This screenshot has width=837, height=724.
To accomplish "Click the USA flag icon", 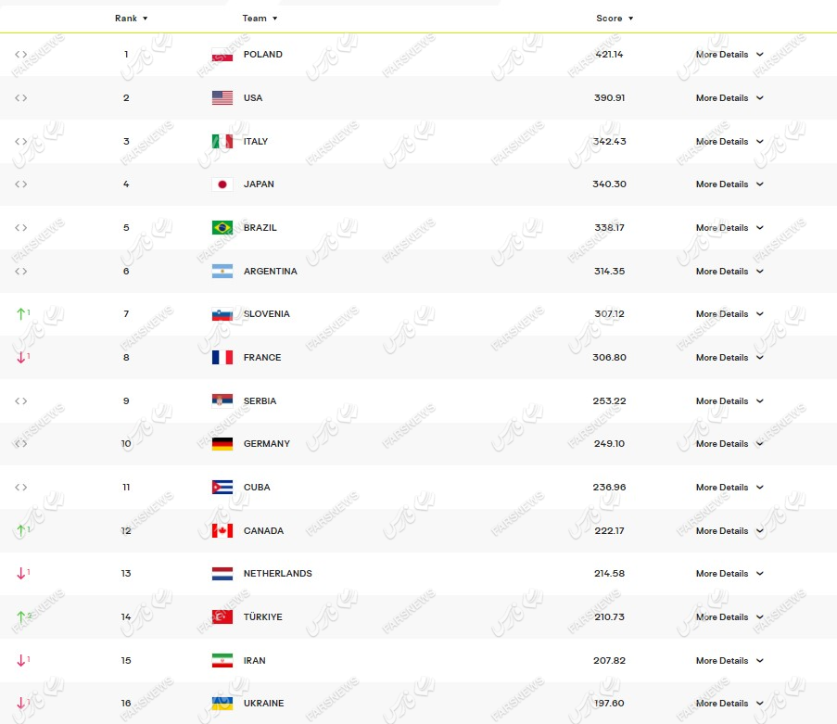I will pyautogui.click(x=222, y=97).
